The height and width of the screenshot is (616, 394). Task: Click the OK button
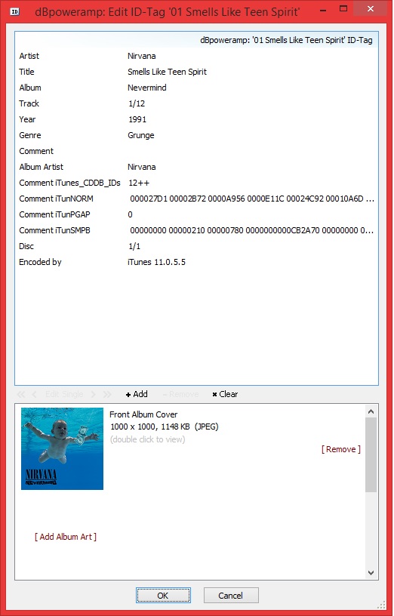[x=163, y=596]
